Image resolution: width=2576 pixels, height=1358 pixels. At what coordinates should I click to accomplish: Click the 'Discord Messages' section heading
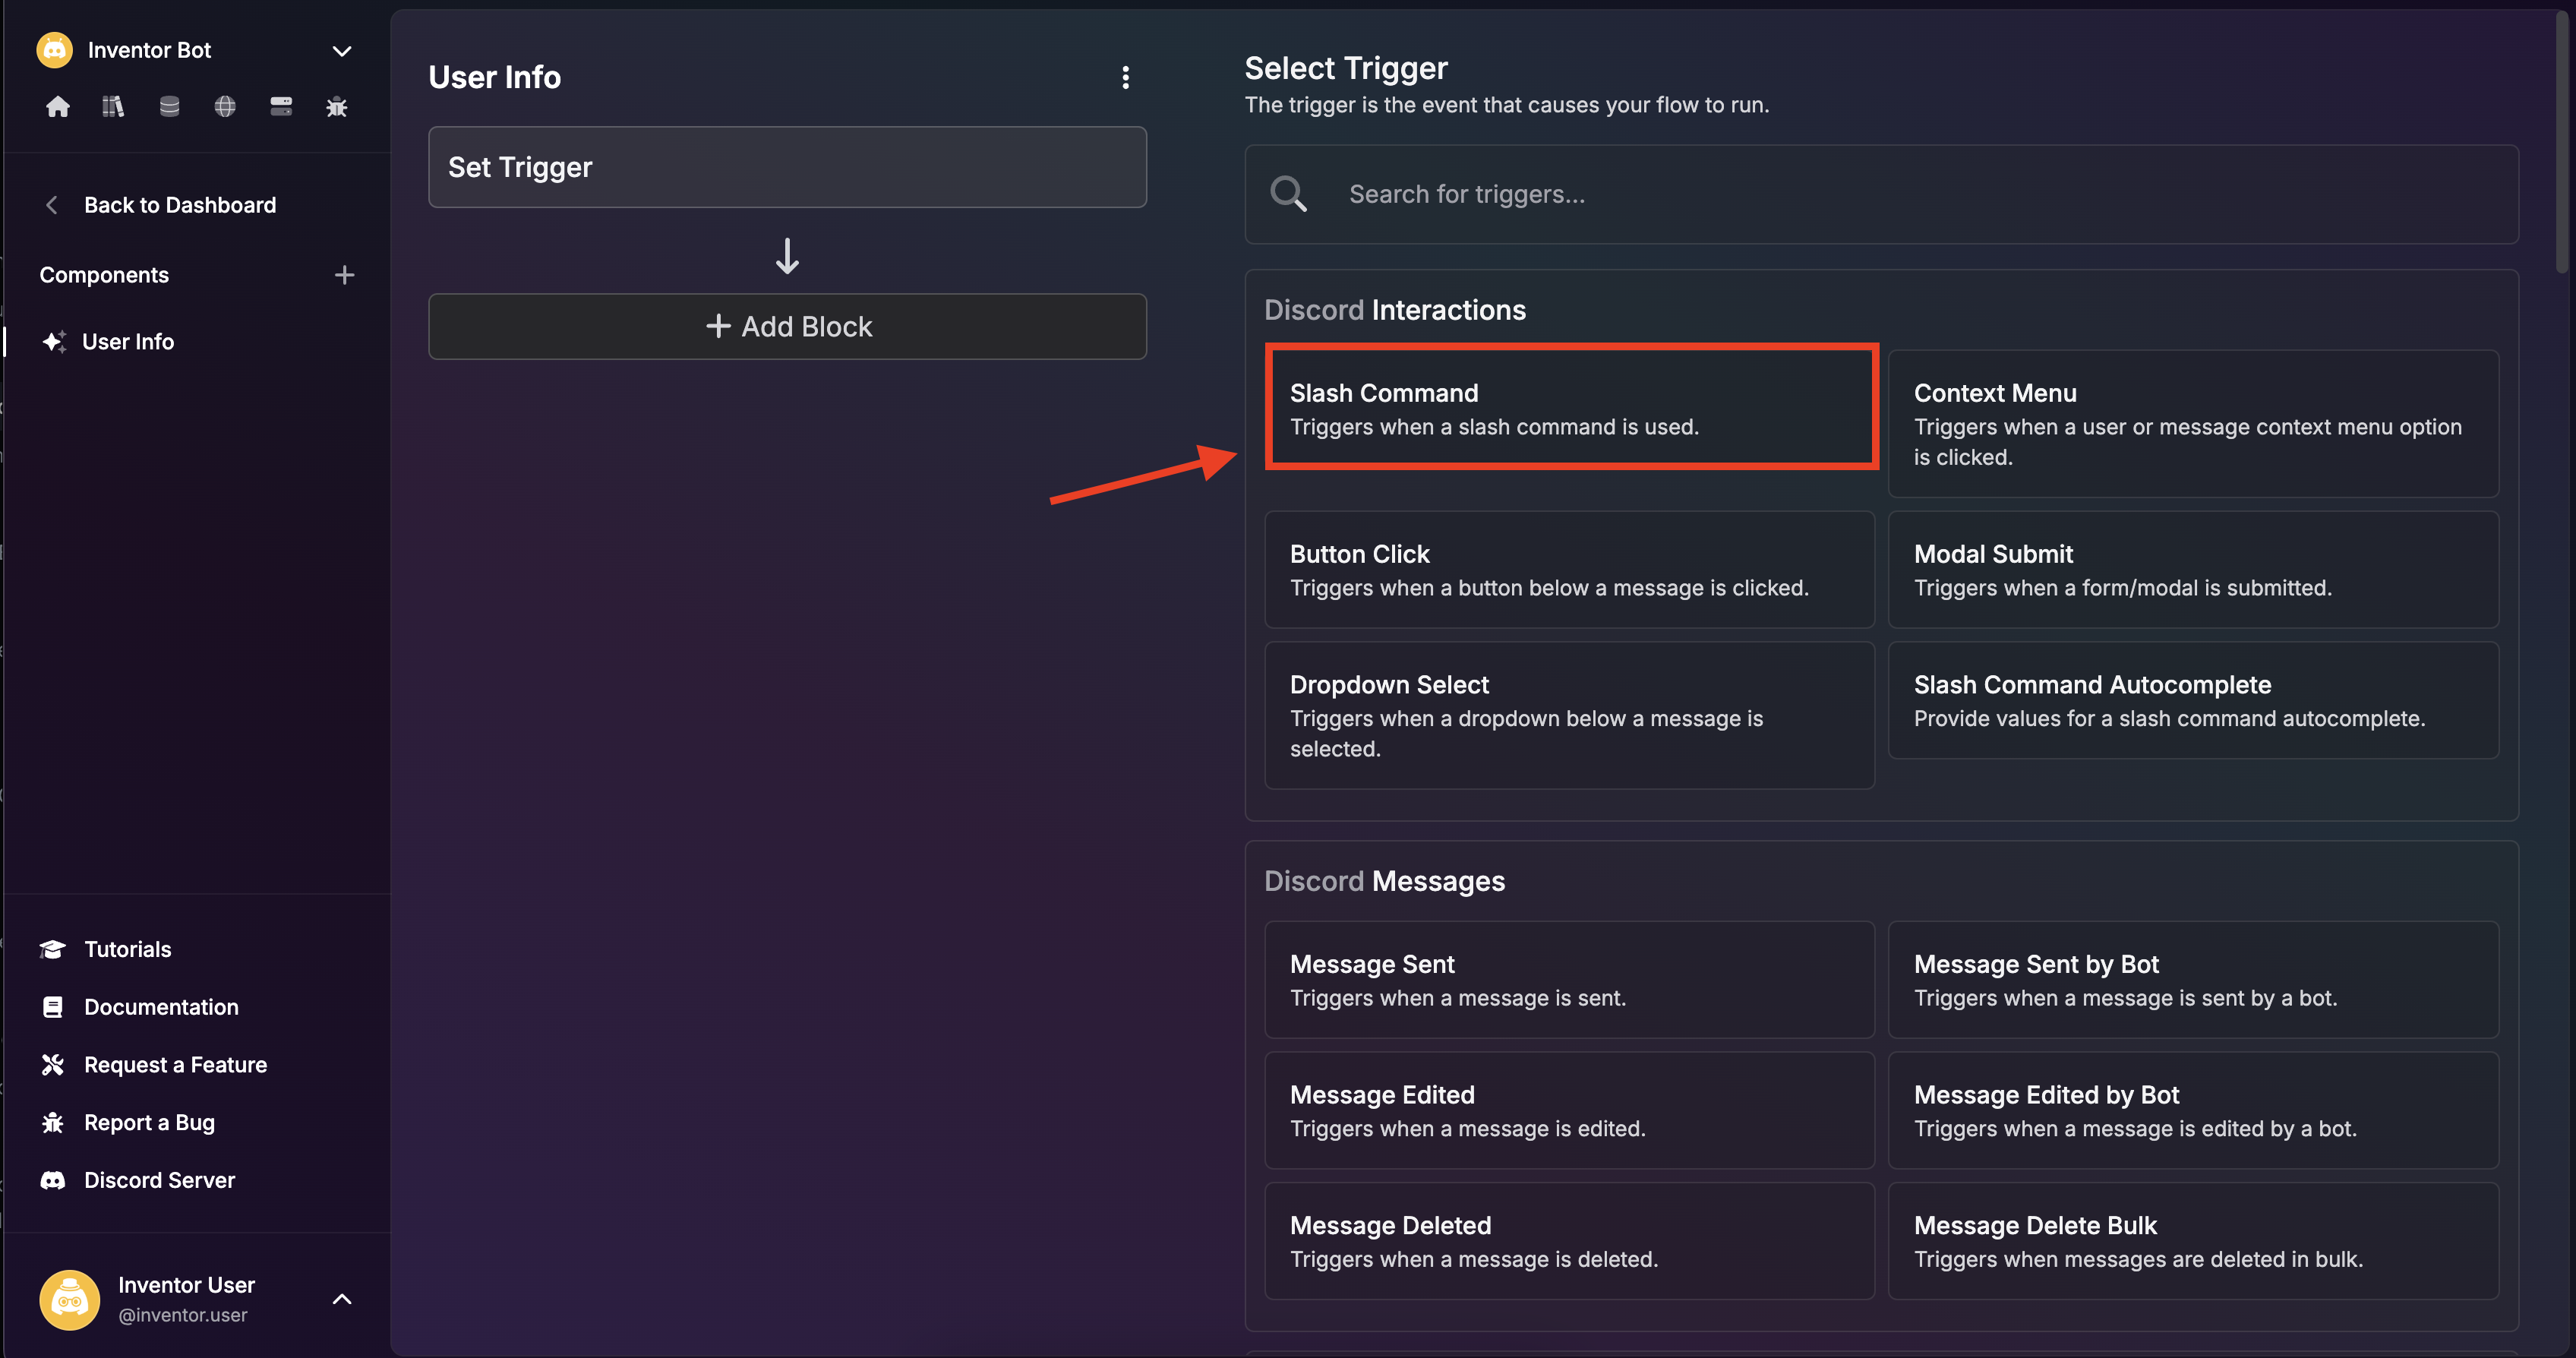1384,881
